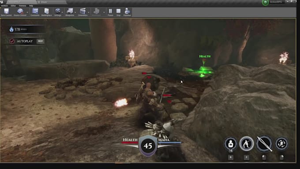
Task: Click mouse hint under the sword icon
Action: [264, 158]
